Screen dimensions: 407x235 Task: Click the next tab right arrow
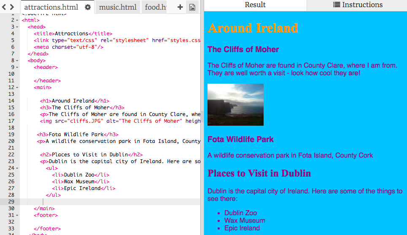coord(12,7)
